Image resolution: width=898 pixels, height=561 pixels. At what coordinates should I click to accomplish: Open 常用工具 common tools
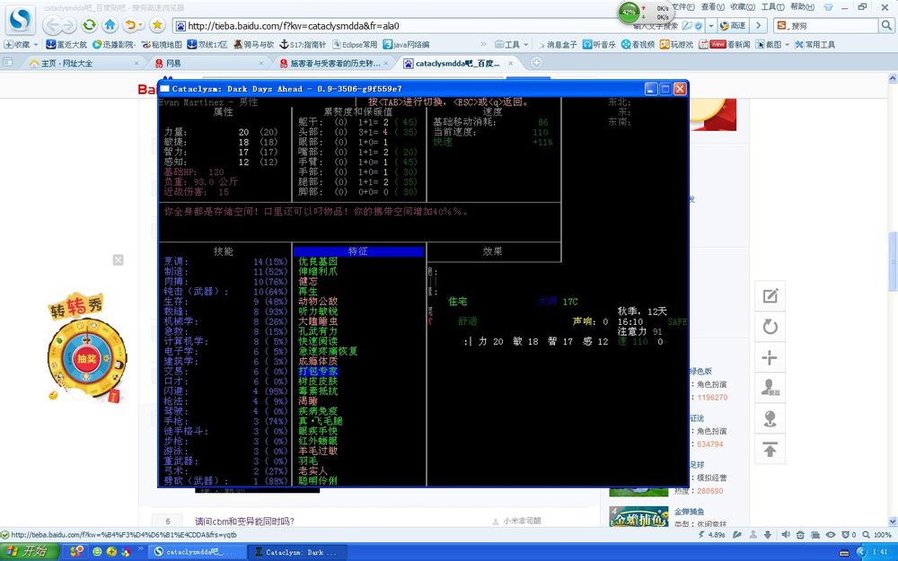(815, 44)
